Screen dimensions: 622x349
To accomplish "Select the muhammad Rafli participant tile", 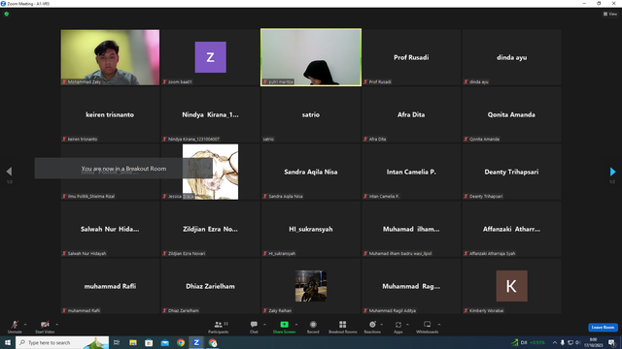I will tap(110, 286).
